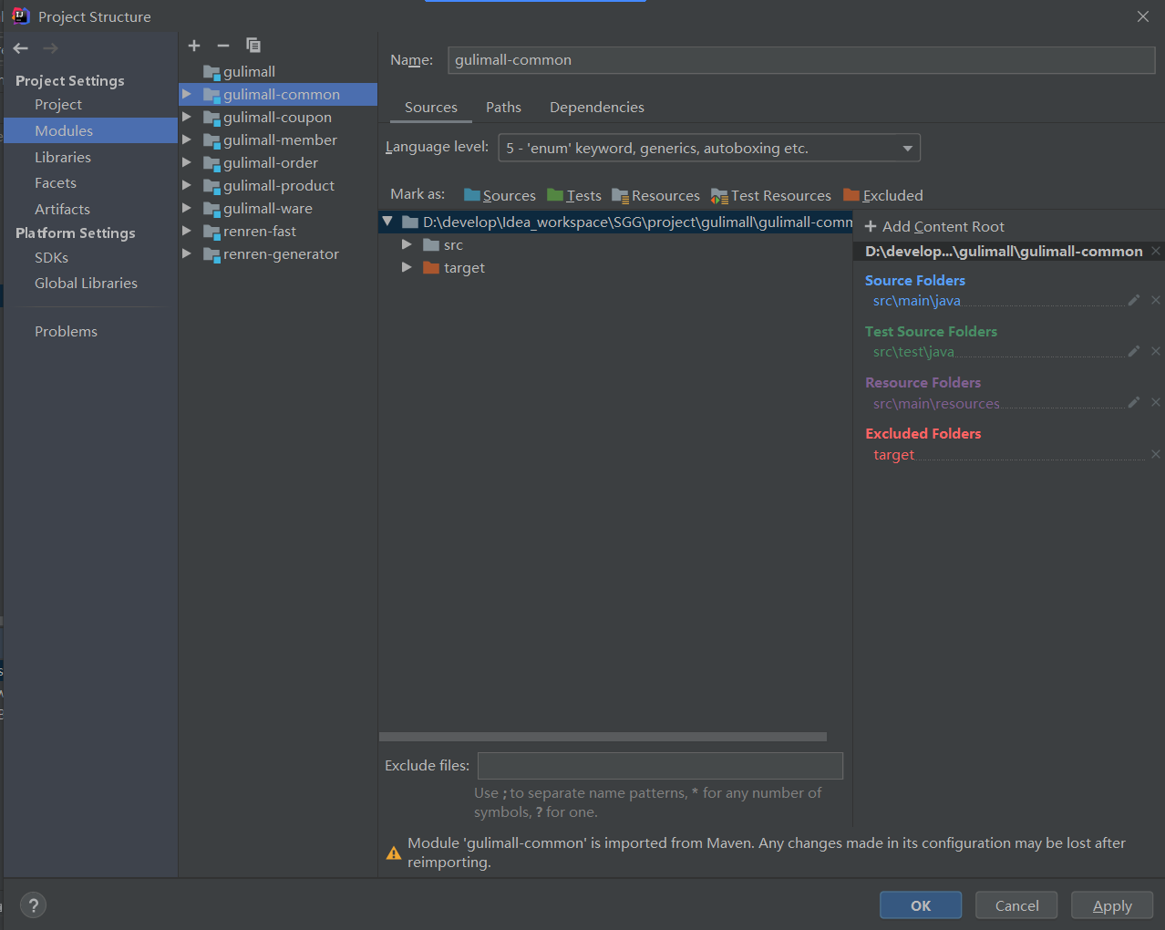Select the src folder icon

[x=431, y=244]
